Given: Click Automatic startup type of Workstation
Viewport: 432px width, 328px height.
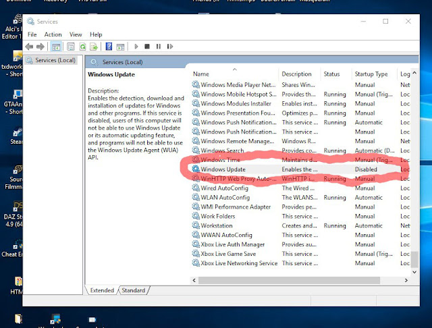Looking at the screenshot, I should pyautogui.click(x=369, y=225).
